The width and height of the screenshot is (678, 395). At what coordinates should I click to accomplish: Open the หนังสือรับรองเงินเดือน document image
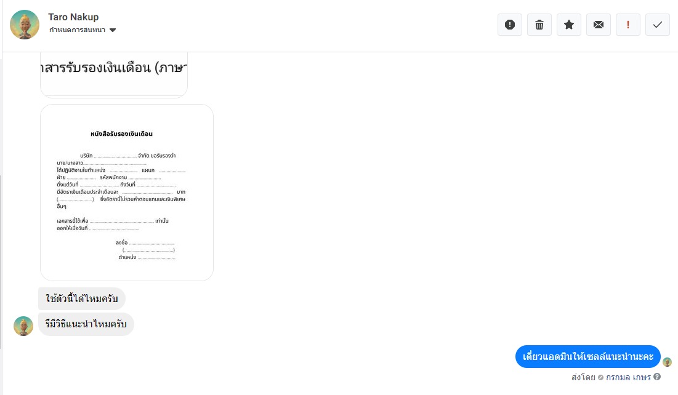(127, 193)
